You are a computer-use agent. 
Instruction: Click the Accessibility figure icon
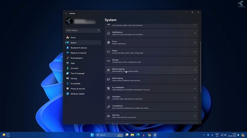(68, 84)
